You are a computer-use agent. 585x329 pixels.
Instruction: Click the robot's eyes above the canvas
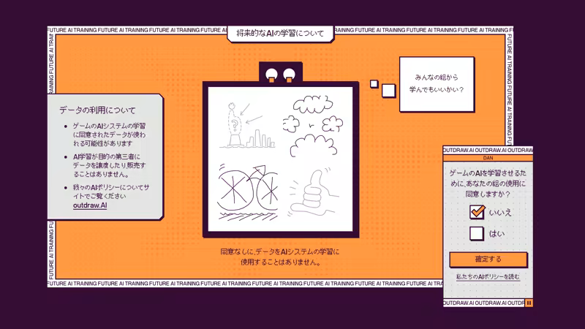(x=281, y=73)
